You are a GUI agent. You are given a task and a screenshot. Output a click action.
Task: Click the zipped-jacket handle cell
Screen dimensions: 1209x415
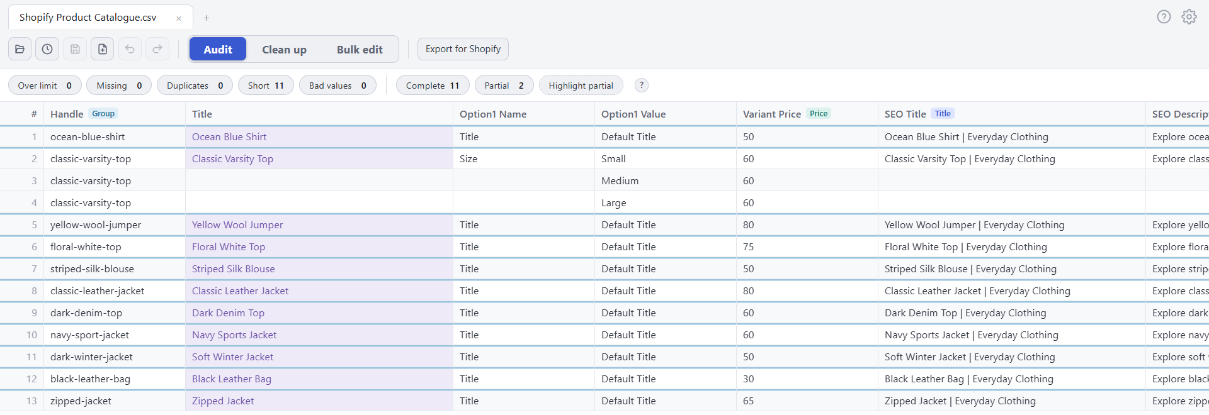coord(115,401)
